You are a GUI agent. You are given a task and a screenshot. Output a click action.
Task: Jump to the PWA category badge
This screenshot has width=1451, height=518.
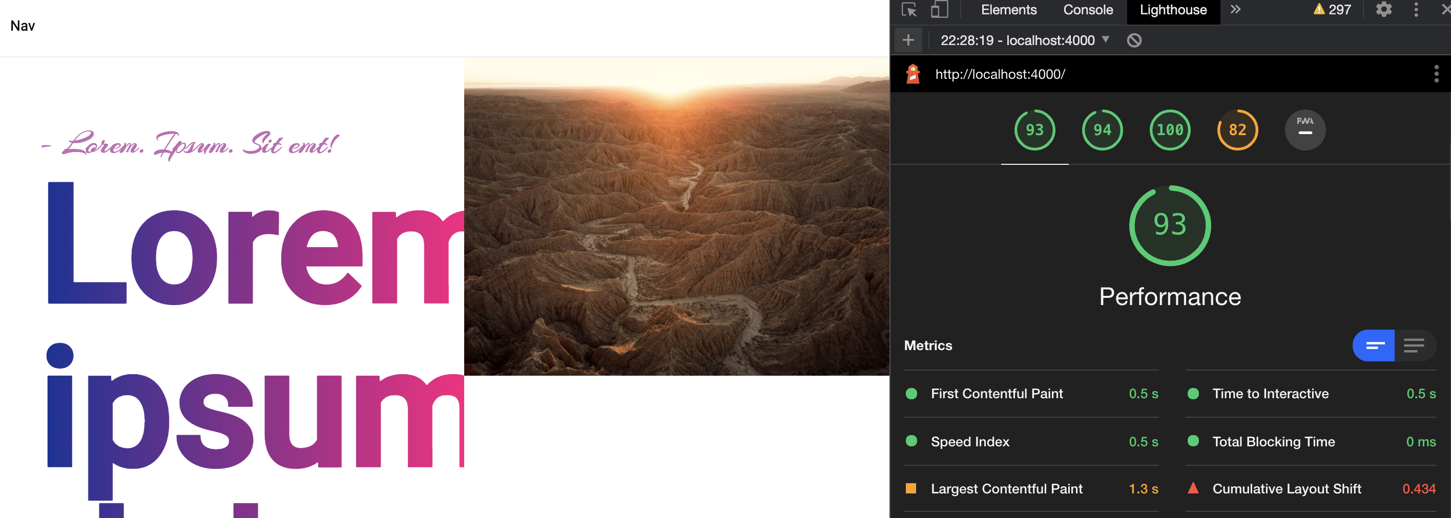pyautogui.click(x=1305, y=130)
